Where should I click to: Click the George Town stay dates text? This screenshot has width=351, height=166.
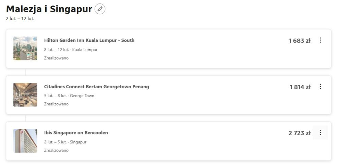coord(69,96)
